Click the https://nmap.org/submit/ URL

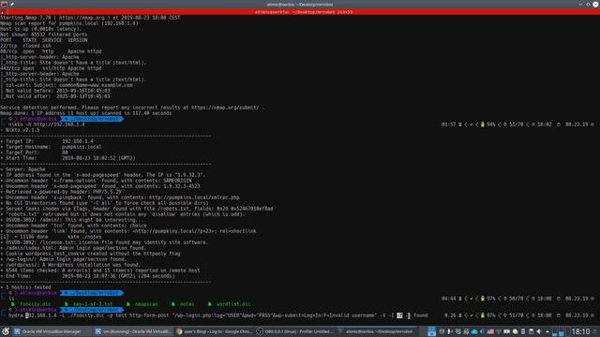tap(225, 108)
